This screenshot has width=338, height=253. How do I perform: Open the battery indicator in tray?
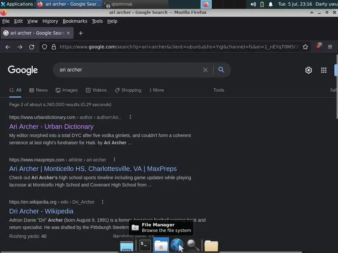pyautogui.click(x=262, y=4)
